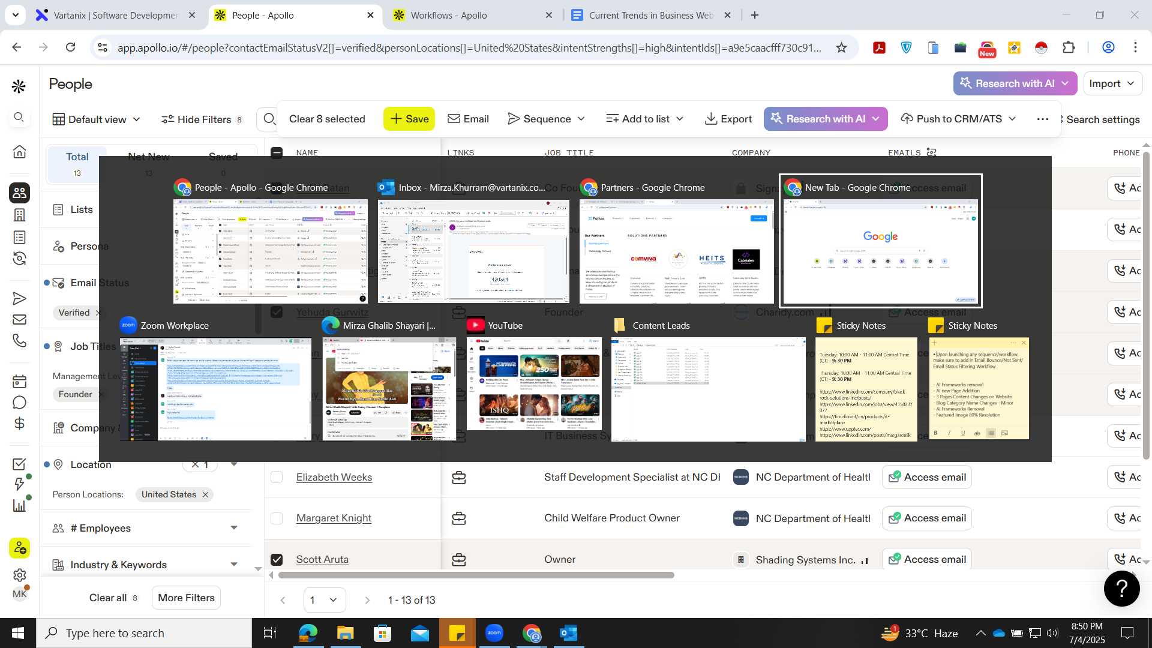Select the People sidebar icon

[x=19, y=193]
